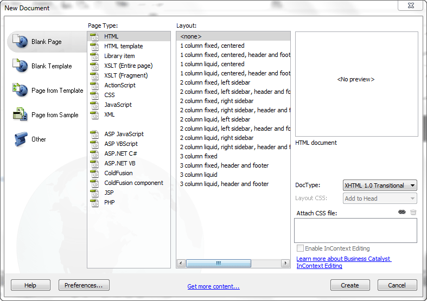Screen dimensions: 427x301
Task: Select the <none> layout
Action: click(x=233, y=36)
